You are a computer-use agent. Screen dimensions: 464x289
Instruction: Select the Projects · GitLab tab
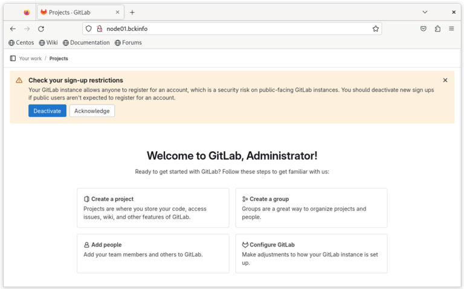pos(80,13)
